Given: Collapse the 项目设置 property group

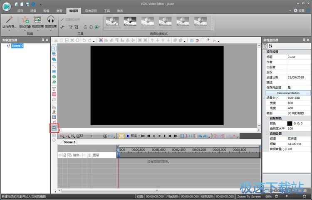Looking at the screenshot, I should [264, 52].
